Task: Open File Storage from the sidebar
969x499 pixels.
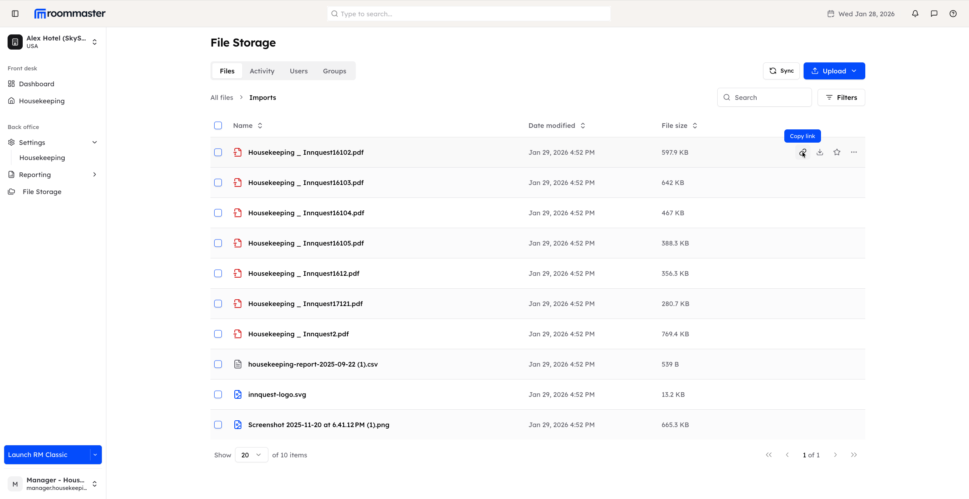Action: point(42,191)
